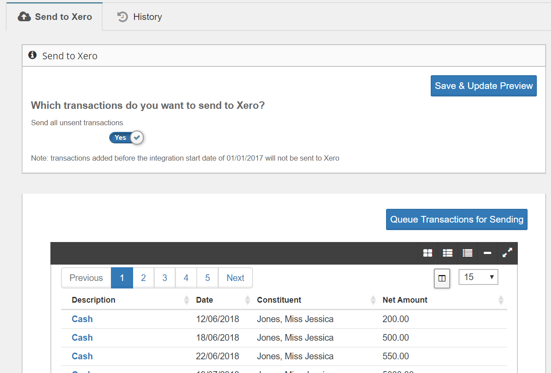This screenshot has height=373, width=551.
Task: Switch table to detailed list view
Action: [448, 253]
